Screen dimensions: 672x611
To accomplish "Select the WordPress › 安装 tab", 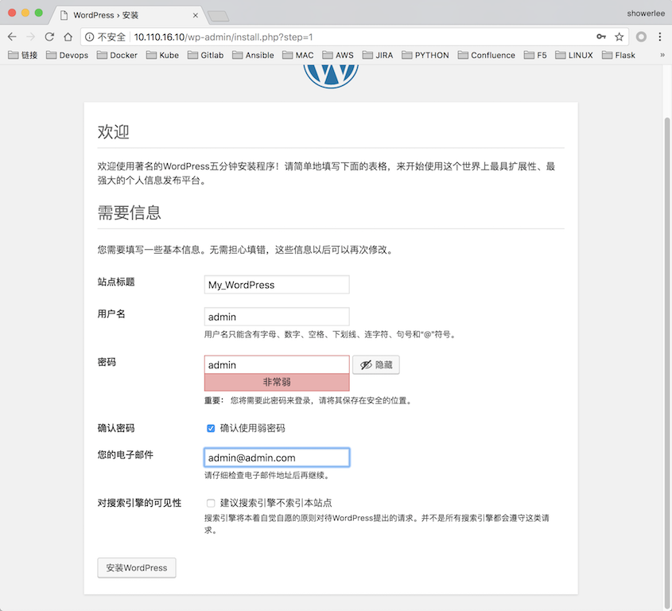I will coord(127,15).
